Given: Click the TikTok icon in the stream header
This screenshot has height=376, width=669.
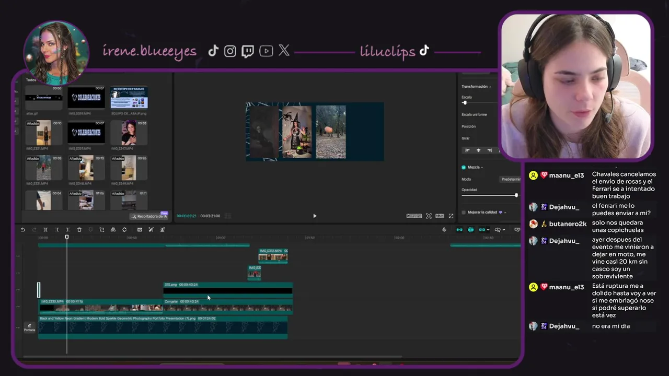Looking at the screenshot, I should (x=213, y=51).
